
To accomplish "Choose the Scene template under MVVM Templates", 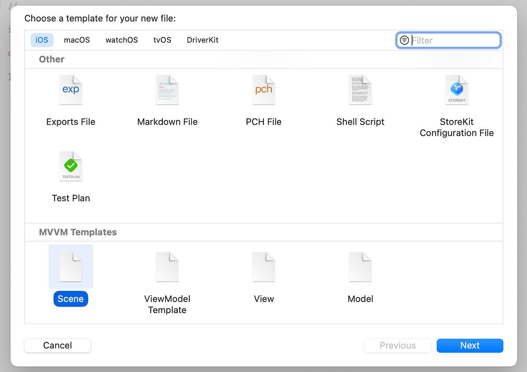I will [x=71, y=266].
